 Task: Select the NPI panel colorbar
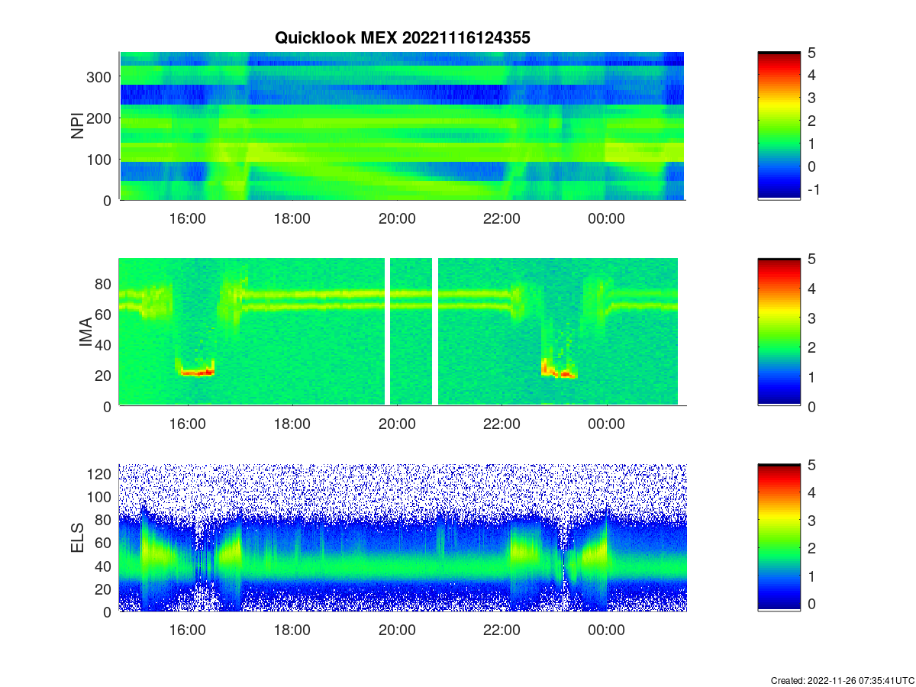779,126
